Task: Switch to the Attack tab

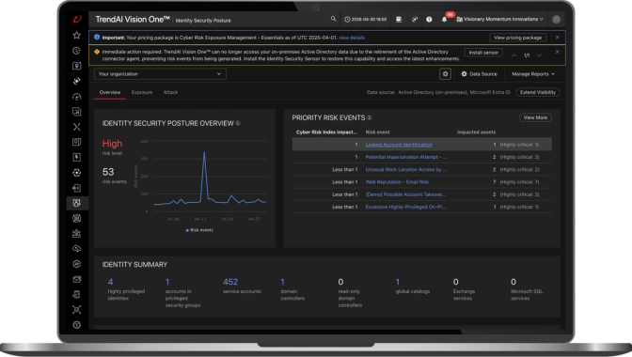Action: (x=170, y=92)
